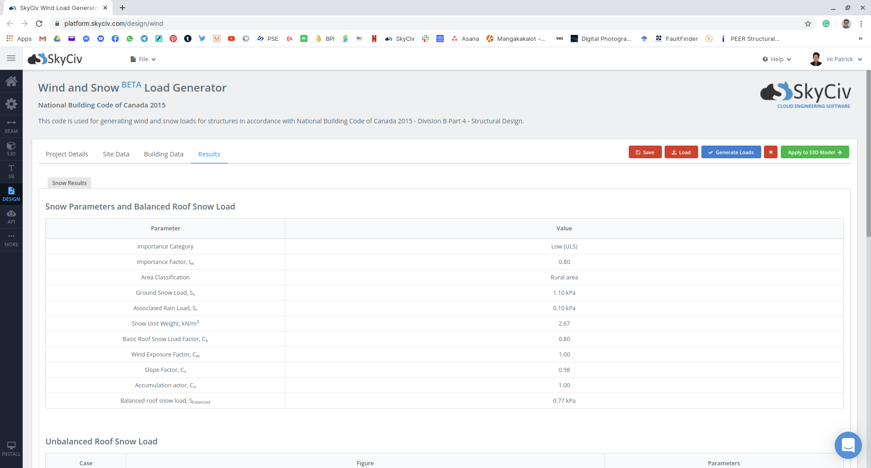Click the SkyCiv logo in the header
Screen dimensions: 871x468
tap(55, 59)
